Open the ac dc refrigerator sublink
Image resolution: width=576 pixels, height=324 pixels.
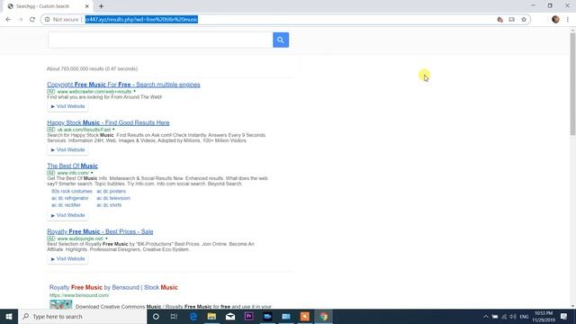70,198
